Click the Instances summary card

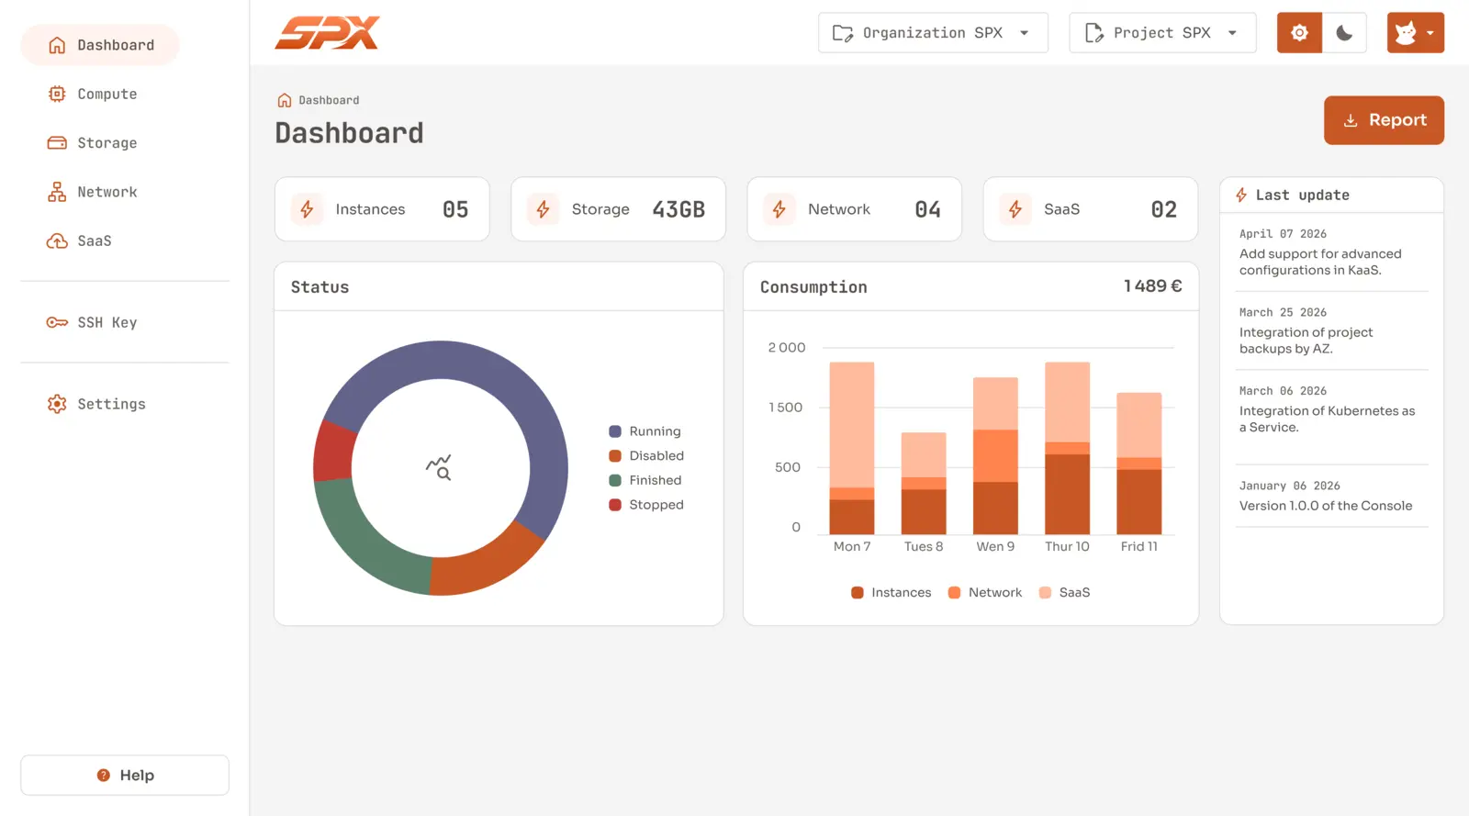[382, 209]
